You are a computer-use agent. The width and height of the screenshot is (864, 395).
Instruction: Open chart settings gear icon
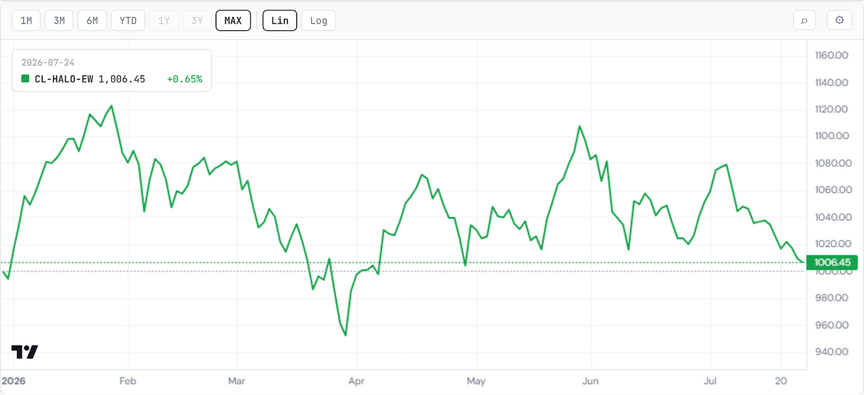point(839,20)
